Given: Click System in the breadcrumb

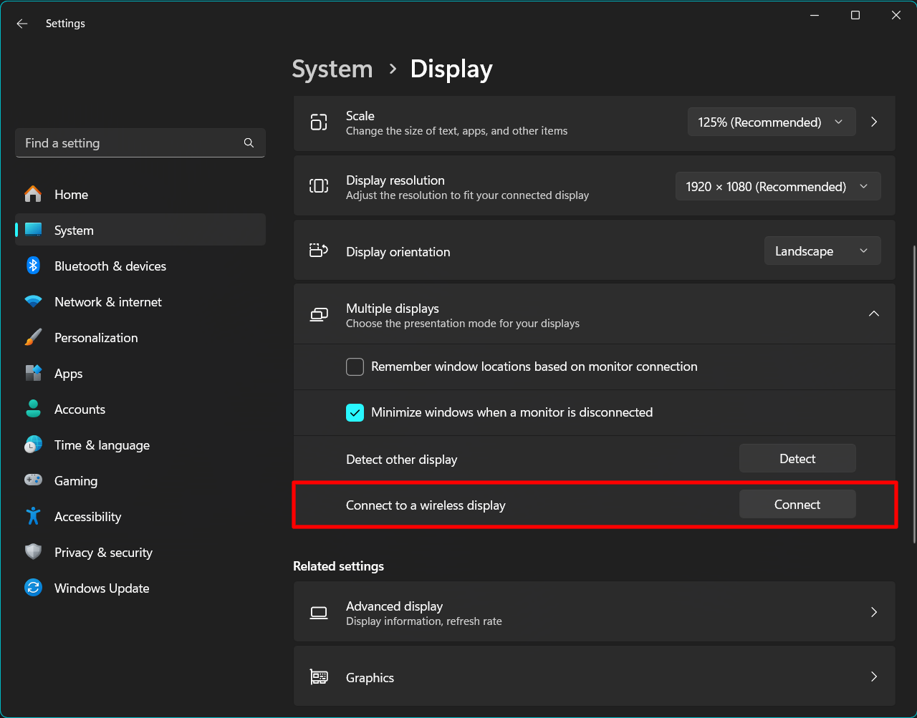Looking at the screenshot, I should click(332, 69).
